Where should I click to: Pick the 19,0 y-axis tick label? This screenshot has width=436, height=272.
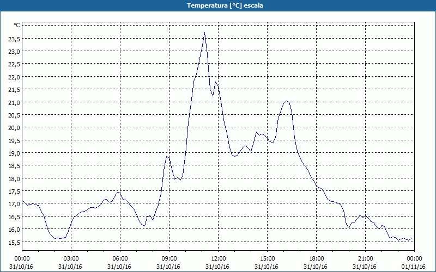(14, 153)
